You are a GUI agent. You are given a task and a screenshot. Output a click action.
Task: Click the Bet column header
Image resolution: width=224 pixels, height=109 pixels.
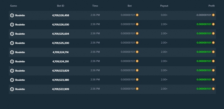130,6
